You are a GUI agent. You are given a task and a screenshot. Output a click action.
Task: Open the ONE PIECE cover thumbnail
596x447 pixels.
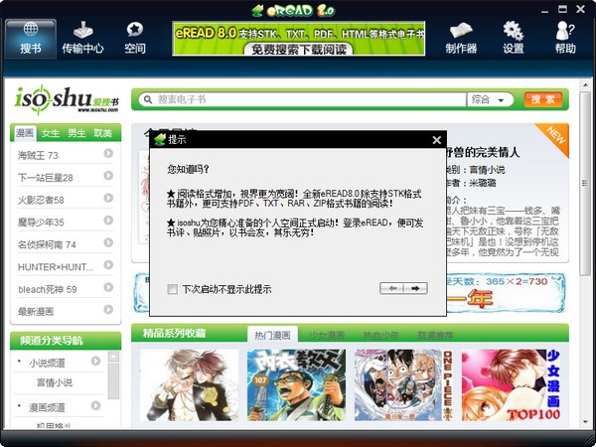pos(403,385)
